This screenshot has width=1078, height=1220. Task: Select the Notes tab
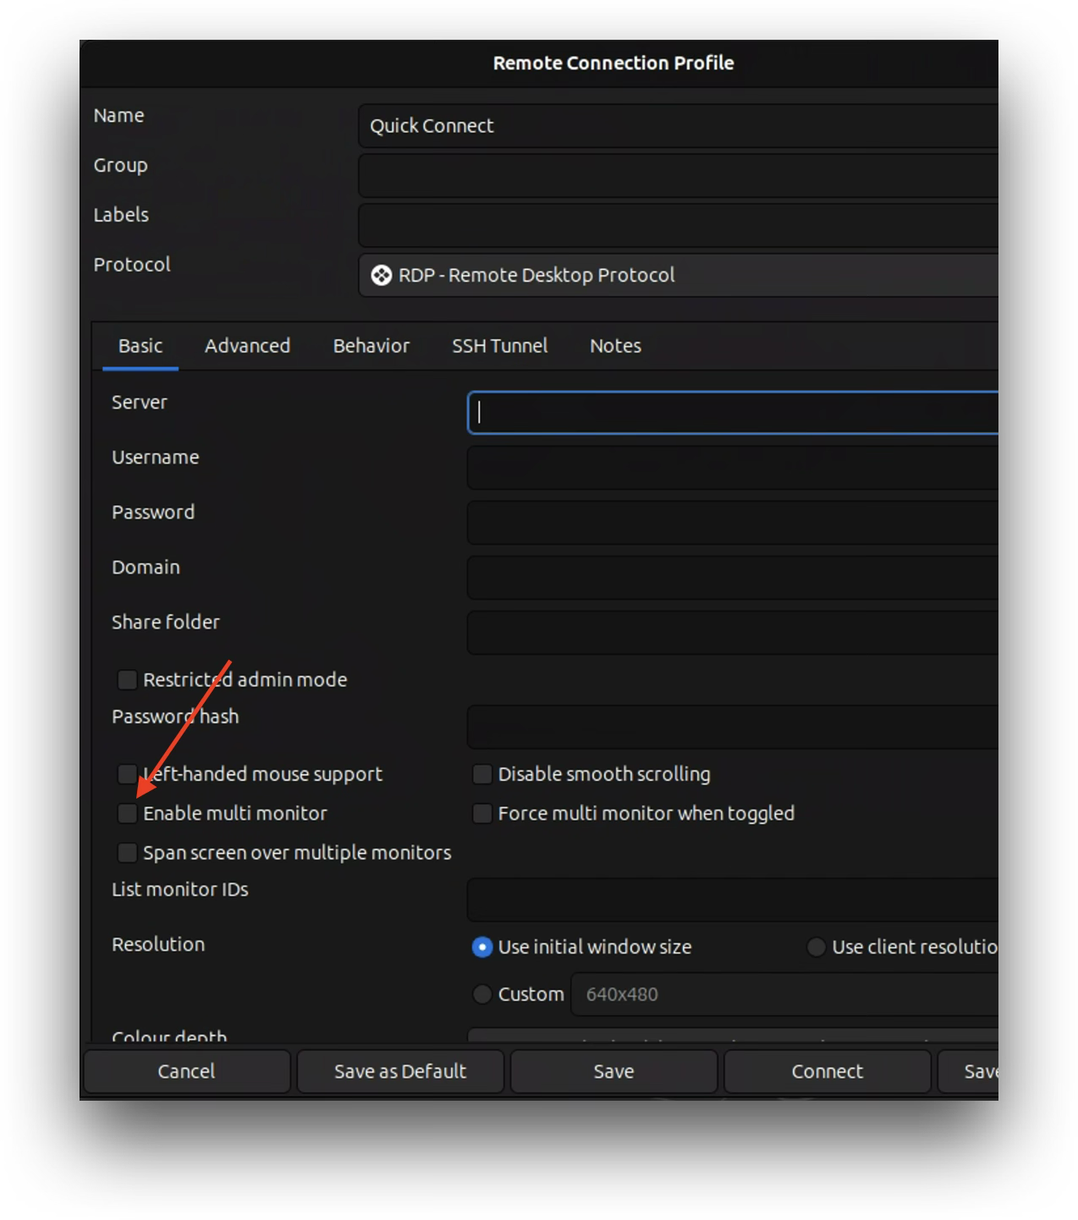[x=615, y=346]
